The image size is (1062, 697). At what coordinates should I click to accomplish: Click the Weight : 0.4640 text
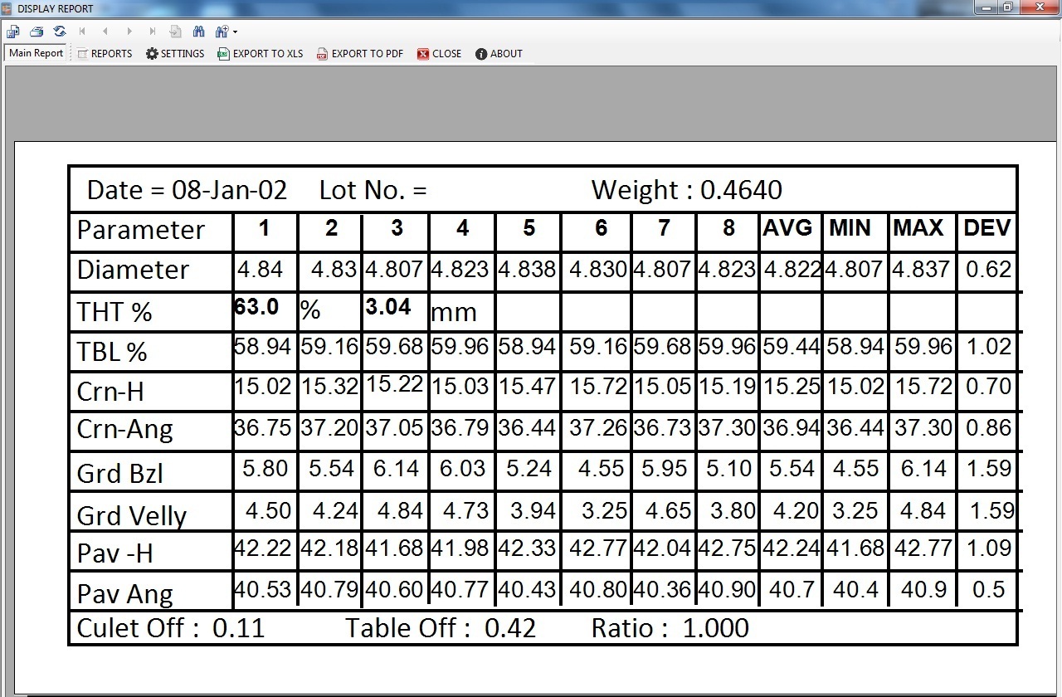click(x=687, y=190)
